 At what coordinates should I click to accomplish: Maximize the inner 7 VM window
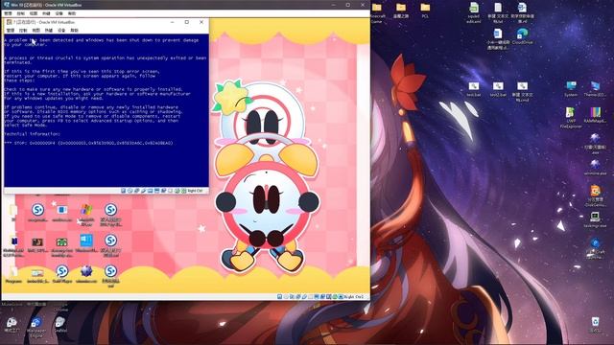pyautogui.click(x=187, y=22)
